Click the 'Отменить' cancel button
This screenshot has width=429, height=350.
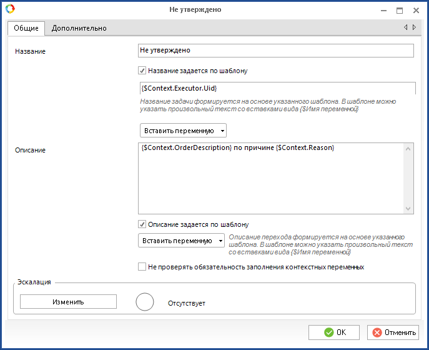point(393,332)
